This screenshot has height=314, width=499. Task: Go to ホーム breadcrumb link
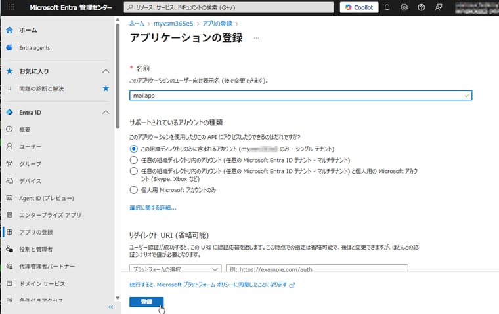[x=137, y=24]
